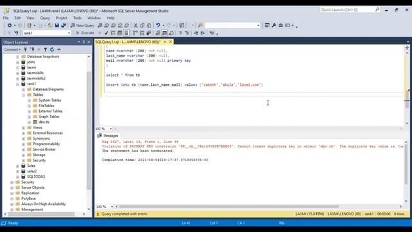The image size is (412, 232).
Task: Collapse the Tables folder node
Action: coord(23,95)
